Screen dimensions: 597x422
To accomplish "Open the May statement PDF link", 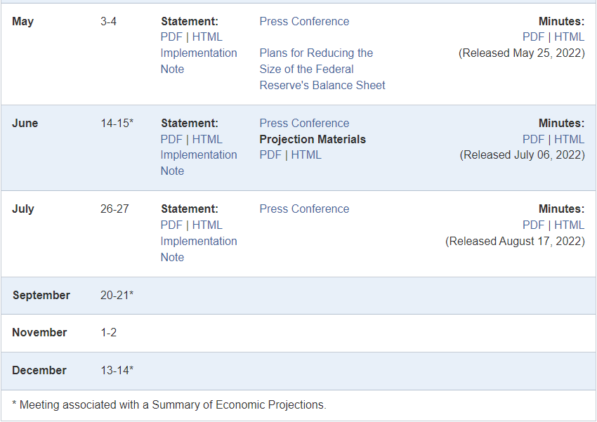I will click(x=171, y=37).
